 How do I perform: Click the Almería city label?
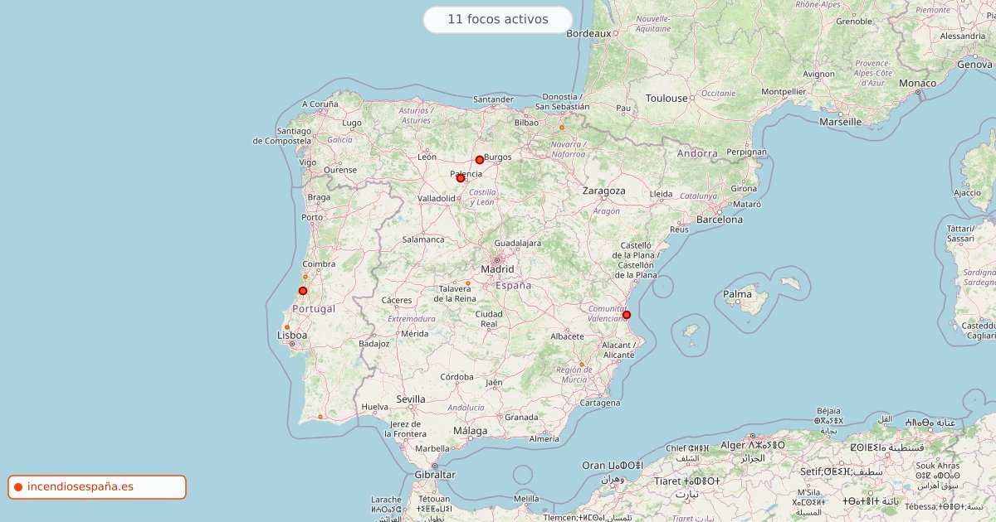coord(544,439)
